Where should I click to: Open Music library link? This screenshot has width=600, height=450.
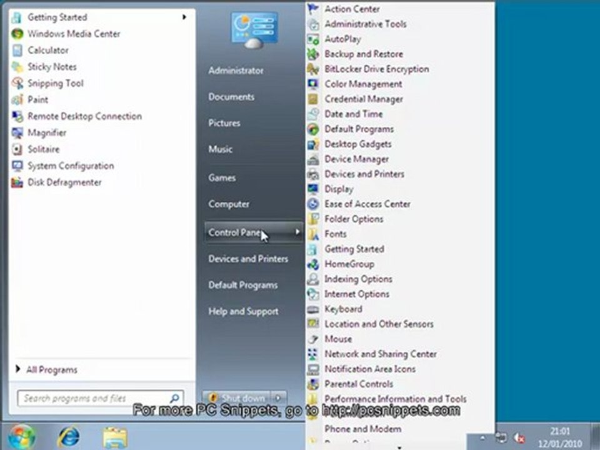coord(220,149)
